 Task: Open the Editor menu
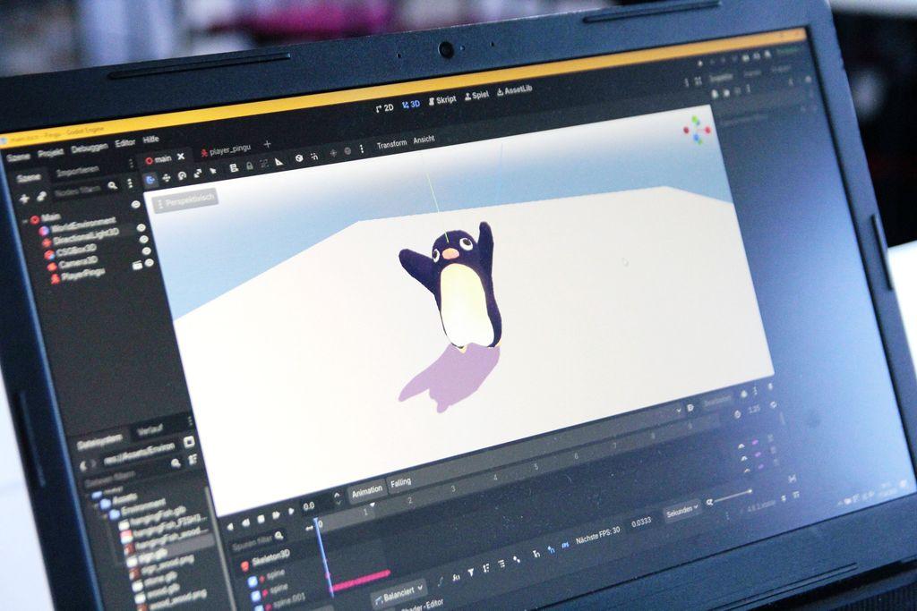[124, 143]
